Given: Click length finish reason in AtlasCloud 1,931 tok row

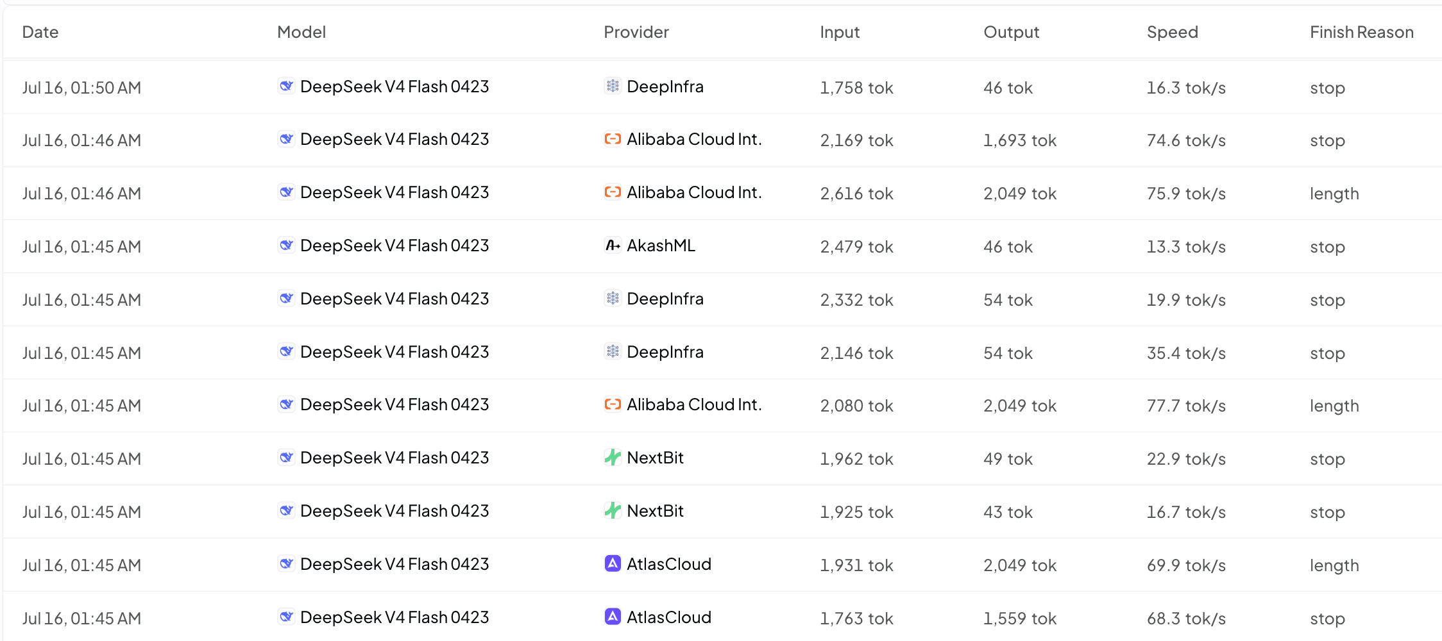Looking at the screenshot, I should coord(1334,565).
